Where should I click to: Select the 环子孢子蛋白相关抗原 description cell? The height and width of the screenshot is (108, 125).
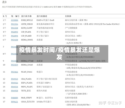(x=47, y=79)
